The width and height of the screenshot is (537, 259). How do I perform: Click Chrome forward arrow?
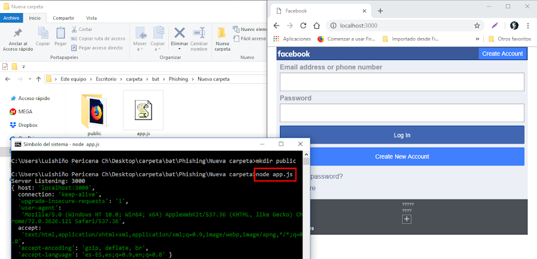coord(290,26)
